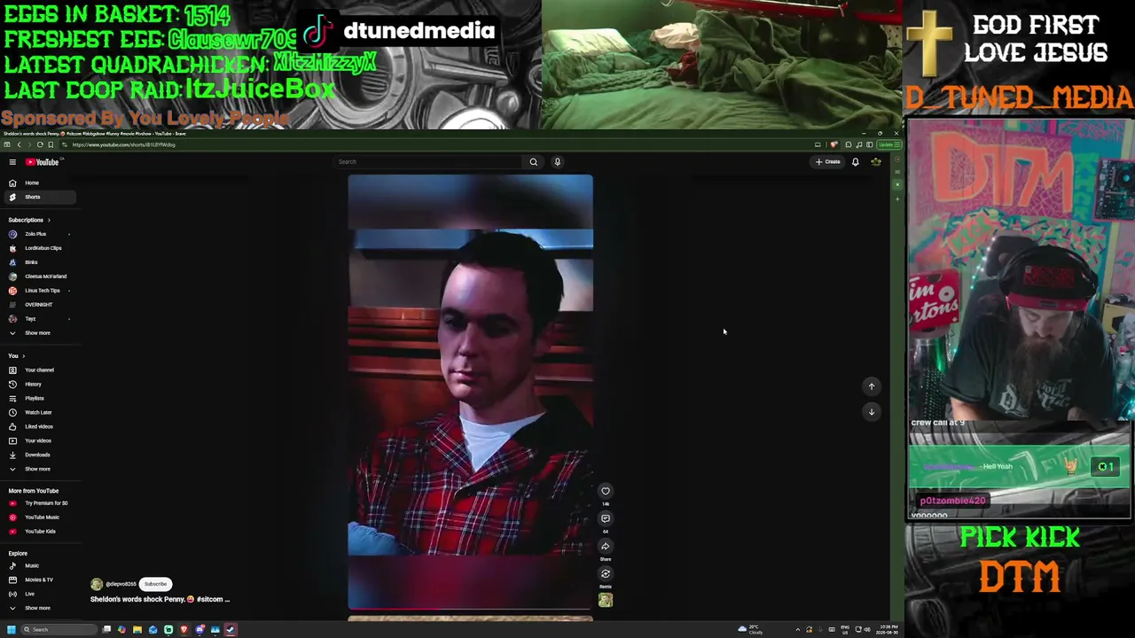Click the magnifier search button
Screen dimensions: 1135x638
point(533,162)
